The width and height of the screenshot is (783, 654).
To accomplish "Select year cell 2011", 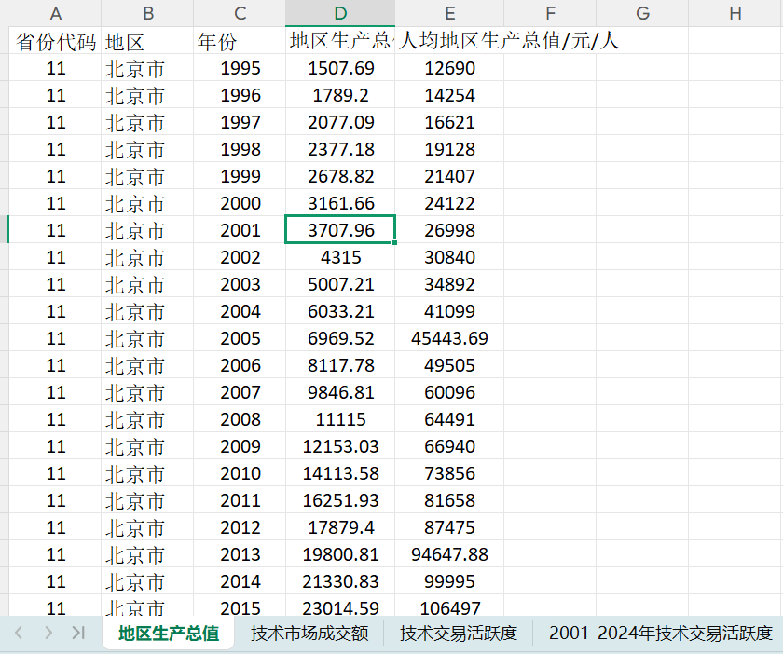I will pyautogui.click(x=240, y=499).
